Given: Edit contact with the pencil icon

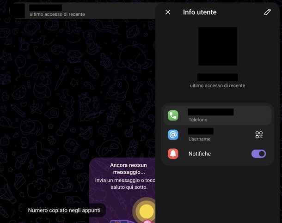Looking at the screenshot, I should coord(267,12).
